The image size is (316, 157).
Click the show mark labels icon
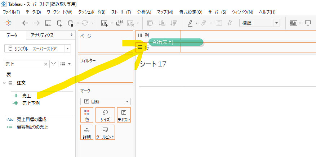[219, 23]
